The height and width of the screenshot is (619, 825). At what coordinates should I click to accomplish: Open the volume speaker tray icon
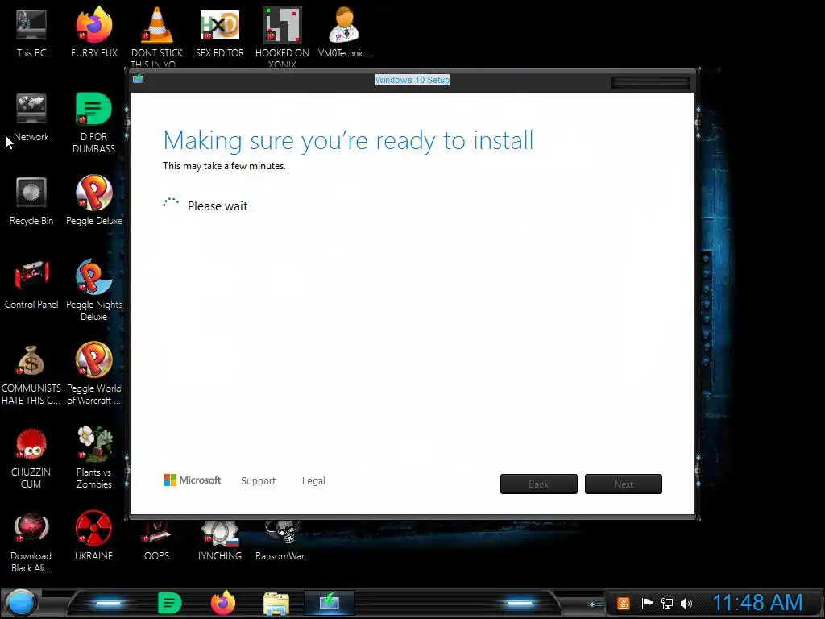pos(686,603)
